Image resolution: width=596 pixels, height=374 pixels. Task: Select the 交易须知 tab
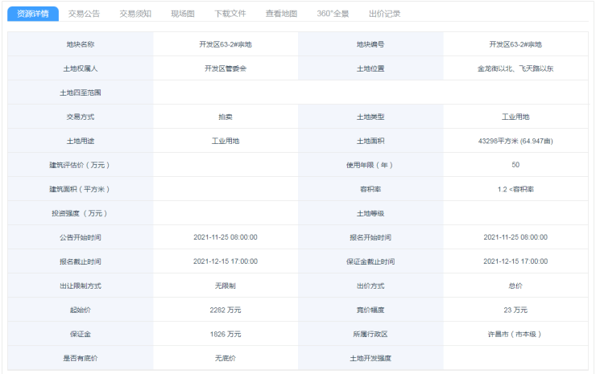[135, 14]
